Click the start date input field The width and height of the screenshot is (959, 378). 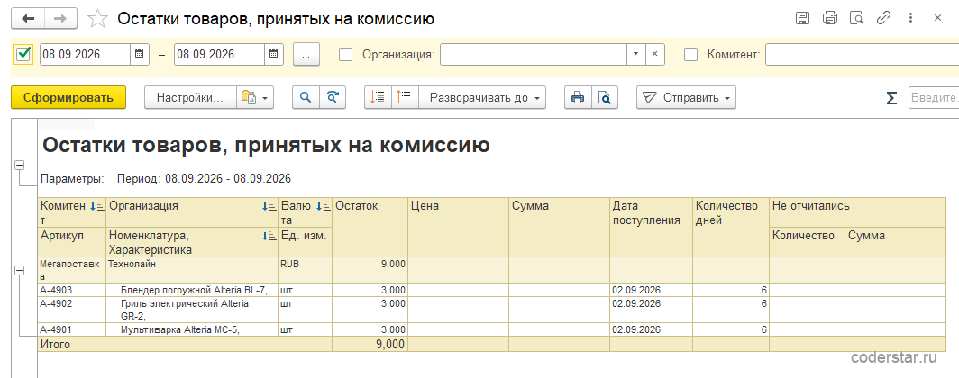85,54
